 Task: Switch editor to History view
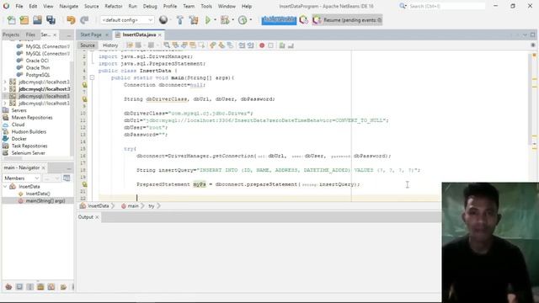click(x=110, y=45)
